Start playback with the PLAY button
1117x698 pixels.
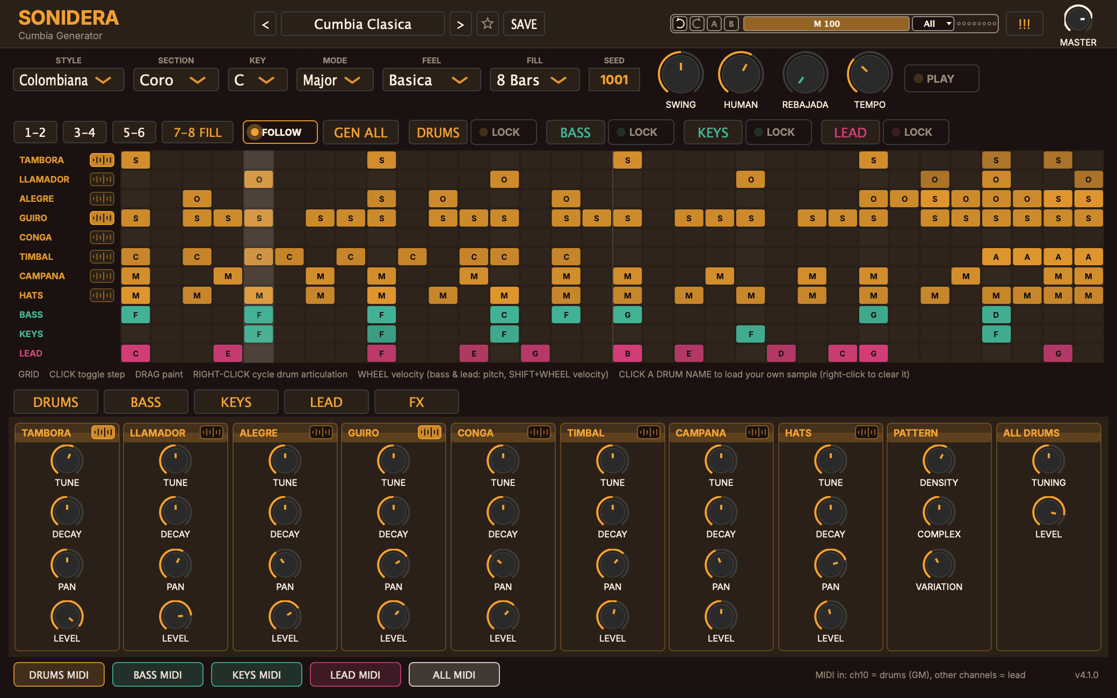[x=941, y=79]
